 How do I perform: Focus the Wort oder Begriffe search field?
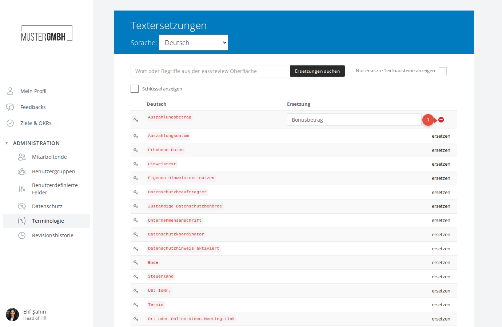[210, 71]
